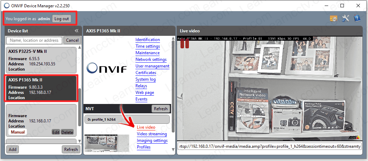Image resolution: width=368 pixels, height=161 pixels.
Task: Collapse the Device list panel
Action: click(x=76, y=31)
